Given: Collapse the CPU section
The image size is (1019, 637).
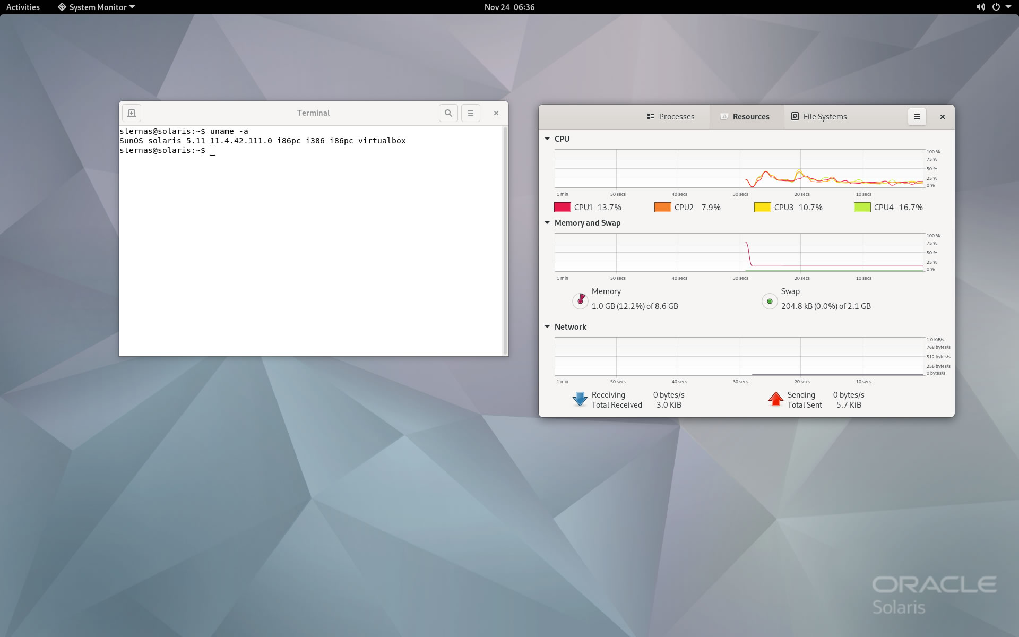Looking at the screenshot, I should pyautogui.click(x=547, y=139).
